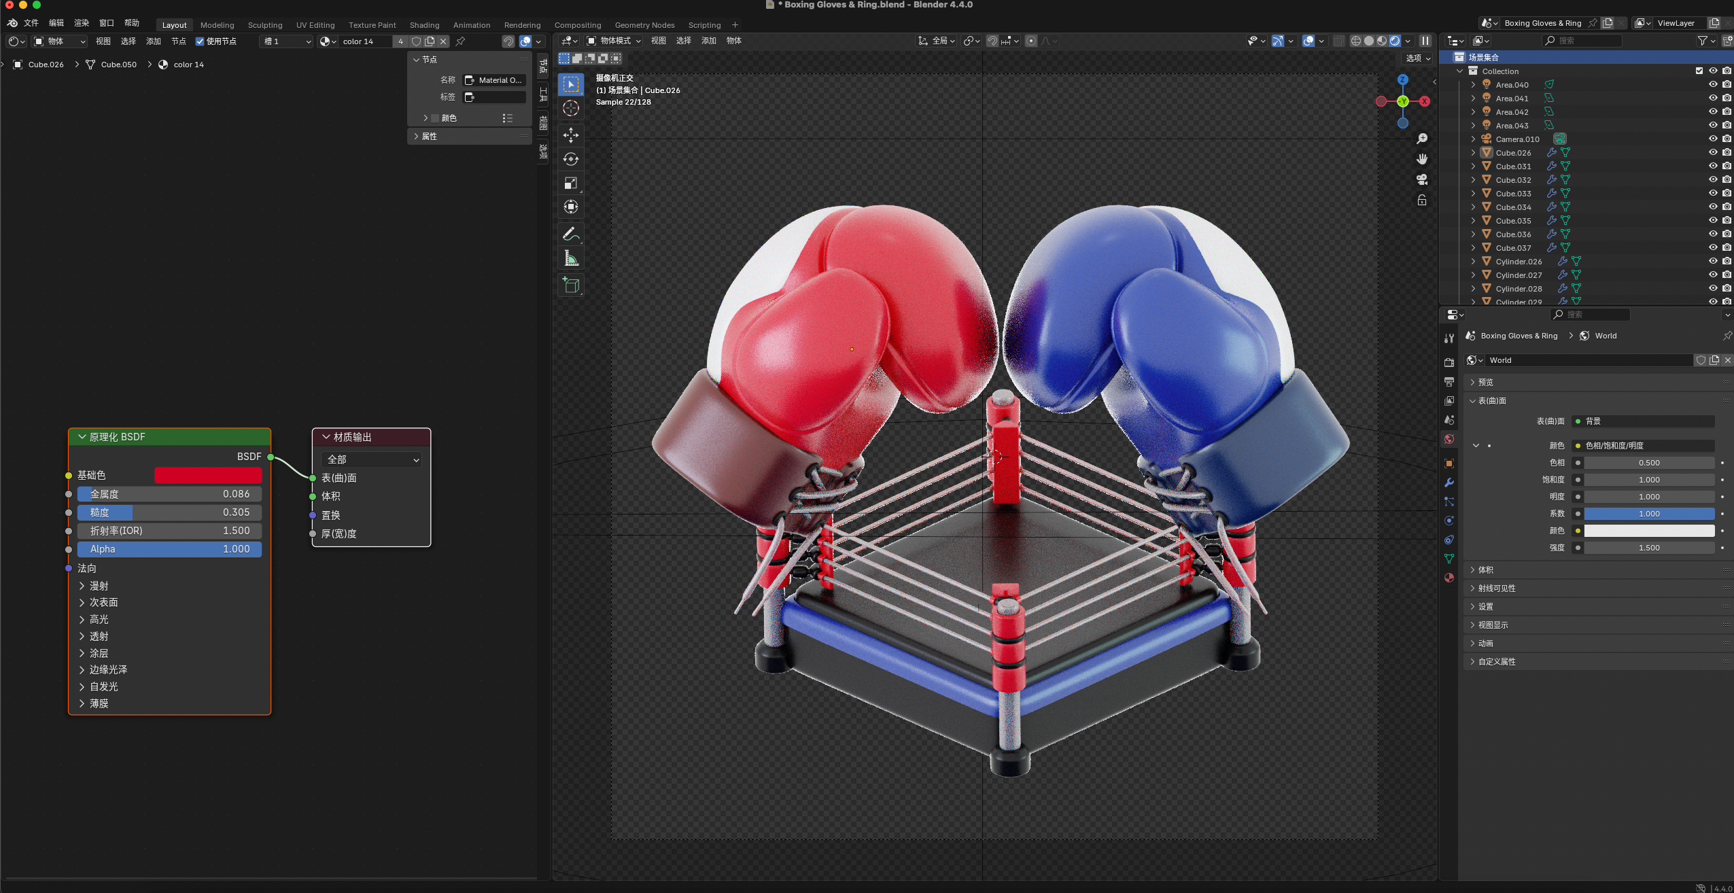Select the Rotate tool
This screenshot has width=1734, height=893.
(x=571, y=159)
